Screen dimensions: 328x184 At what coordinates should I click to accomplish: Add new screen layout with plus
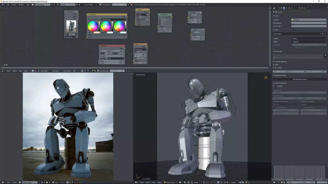pyautogui.click(x=52, y=5)
